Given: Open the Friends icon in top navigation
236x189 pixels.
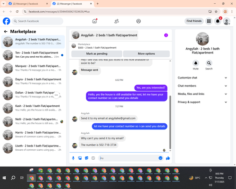Looking at the screenshot, I should pyautogui.click(x=117, y=21).
